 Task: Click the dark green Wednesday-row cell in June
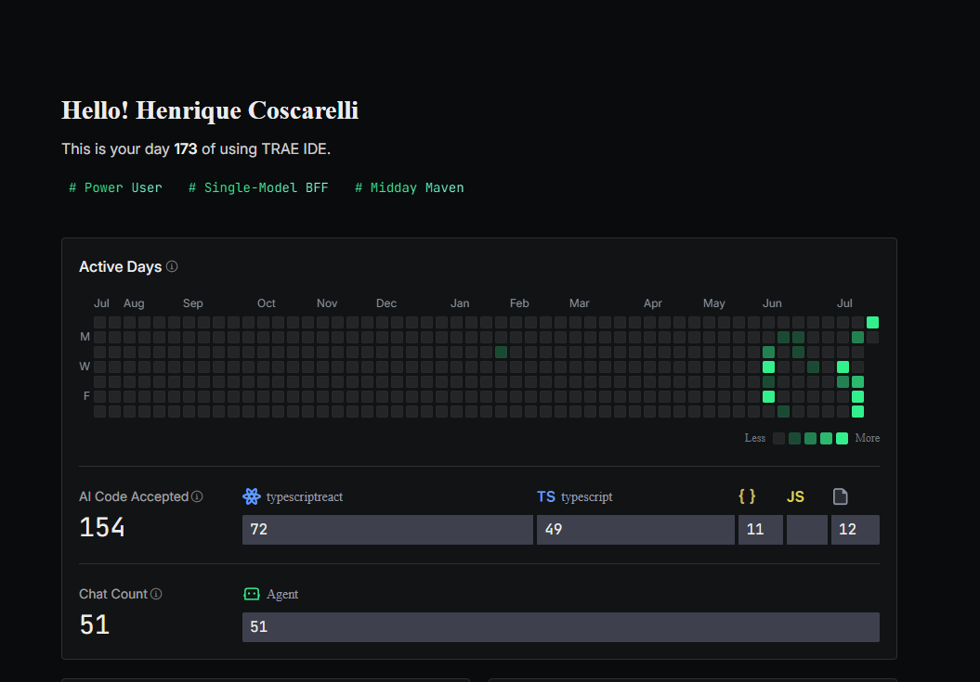coord(813,367)
